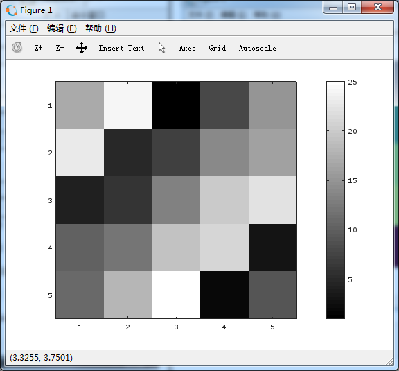This screenshot has width=399, height=371.
Task: Open the 帮助 (H) menu
Action: (x=100, y=28)
